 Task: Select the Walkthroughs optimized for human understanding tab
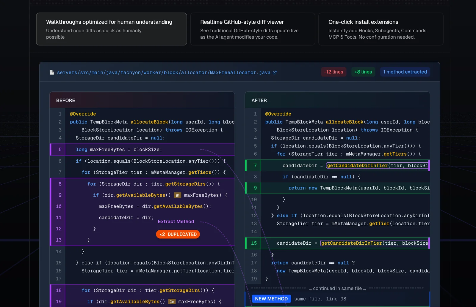pos(112,29)
